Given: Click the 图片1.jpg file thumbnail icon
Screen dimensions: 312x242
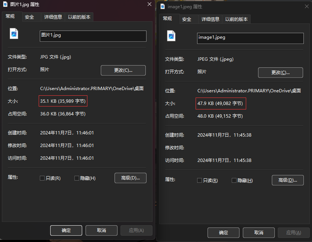Looking at the screenshot, I should point(14,34).
